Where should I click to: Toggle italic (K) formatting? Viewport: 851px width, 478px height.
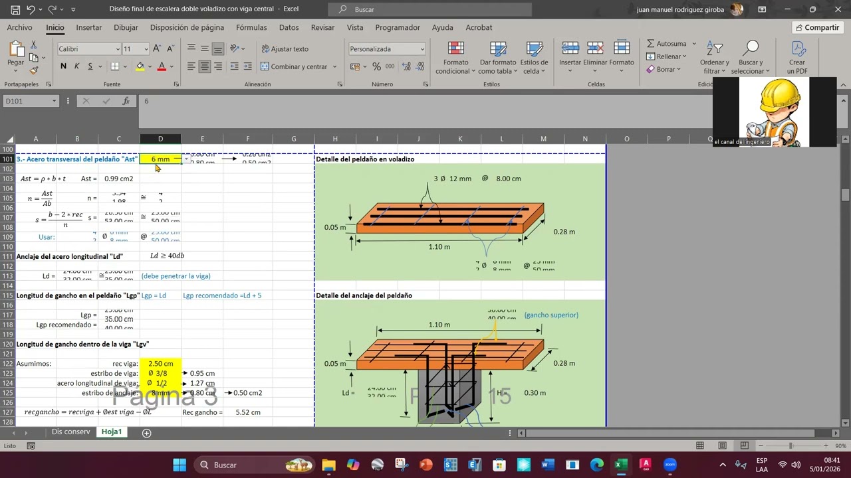(76, 66)
